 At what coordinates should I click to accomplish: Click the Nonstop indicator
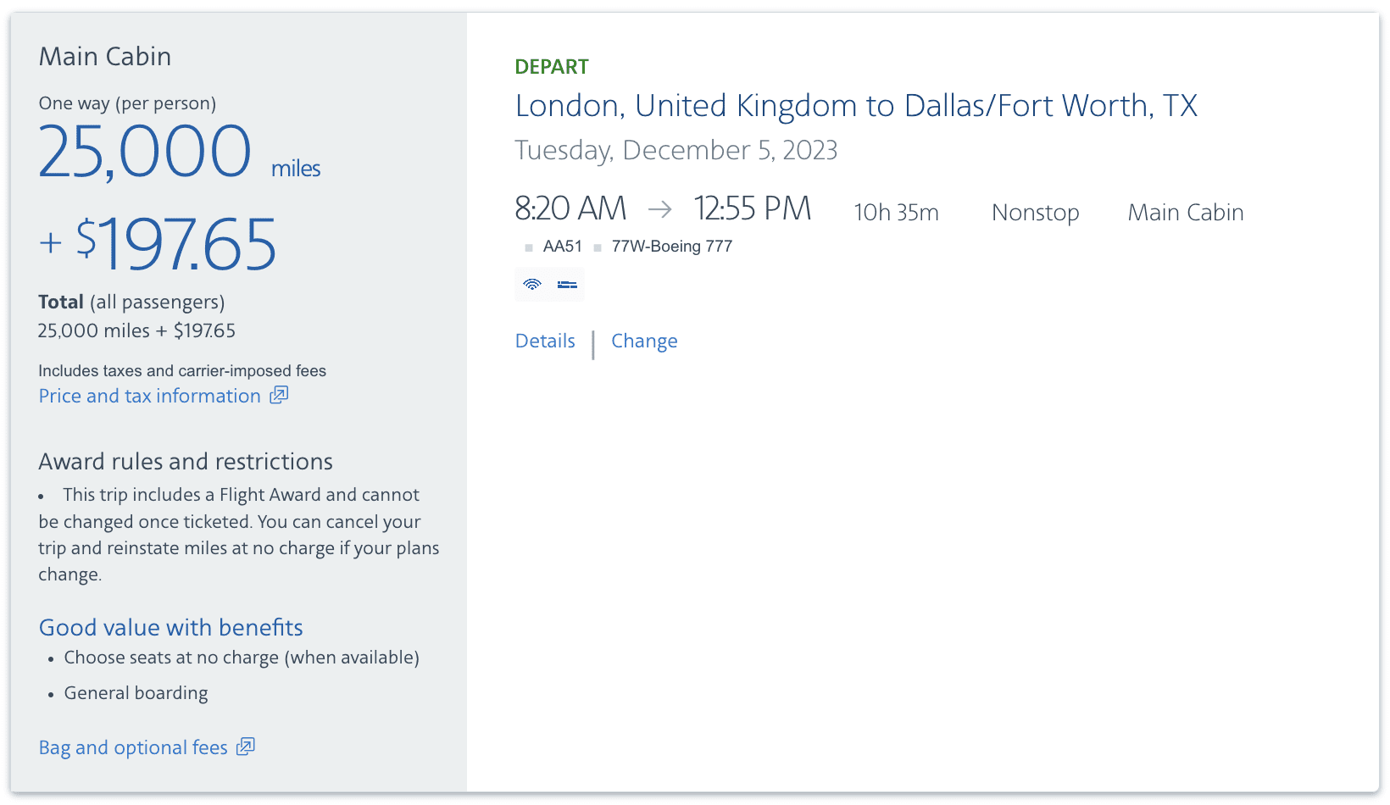point(1035,213)
